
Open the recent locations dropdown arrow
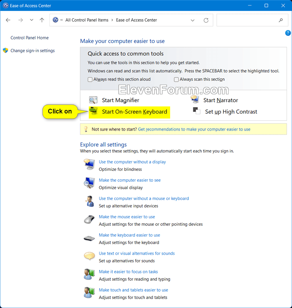click(x=32, y=20)
